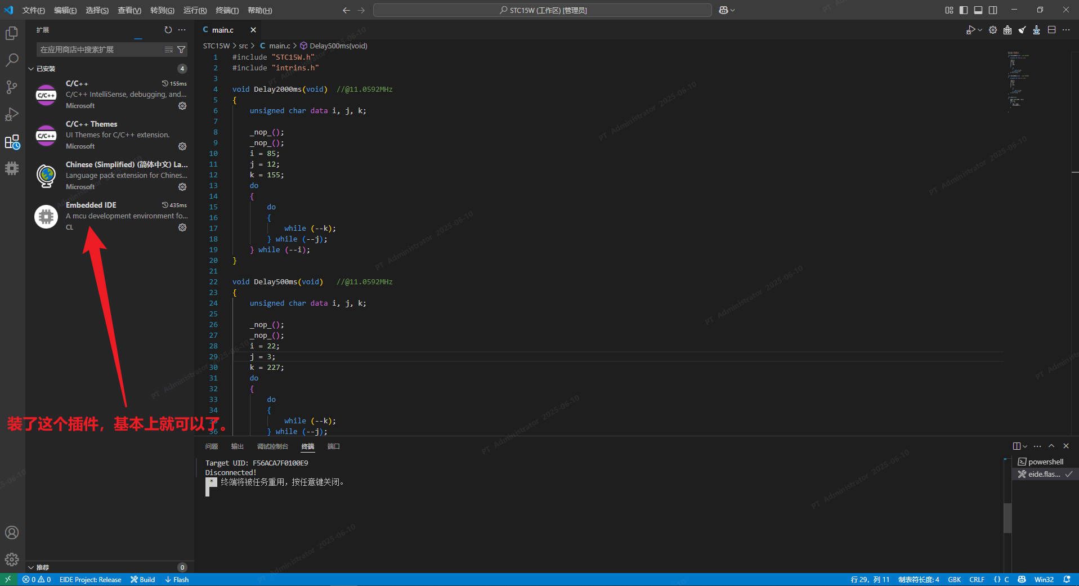Toggle the bottom panel layout button
The height and width of the screenshot is (586, 1079).
[978, 10]
